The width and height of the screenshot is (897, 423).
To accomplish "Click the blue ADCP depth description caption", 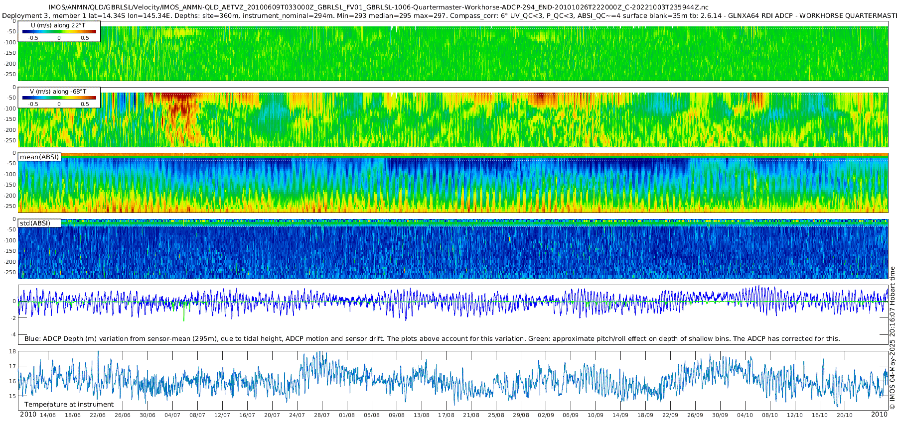I will [432, 339].
